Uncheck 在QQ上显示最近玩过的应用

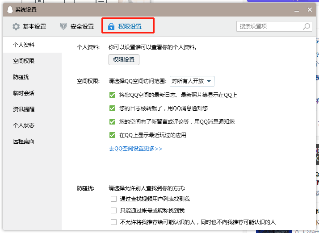[112, 135]
